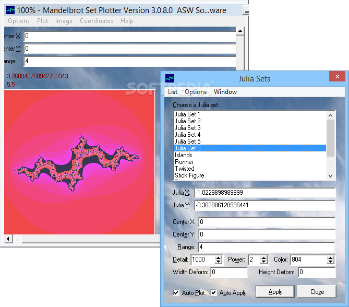Click the Range field in Mandelbrot Plotter
The image size is (349, 307).
tap(130, 61)
